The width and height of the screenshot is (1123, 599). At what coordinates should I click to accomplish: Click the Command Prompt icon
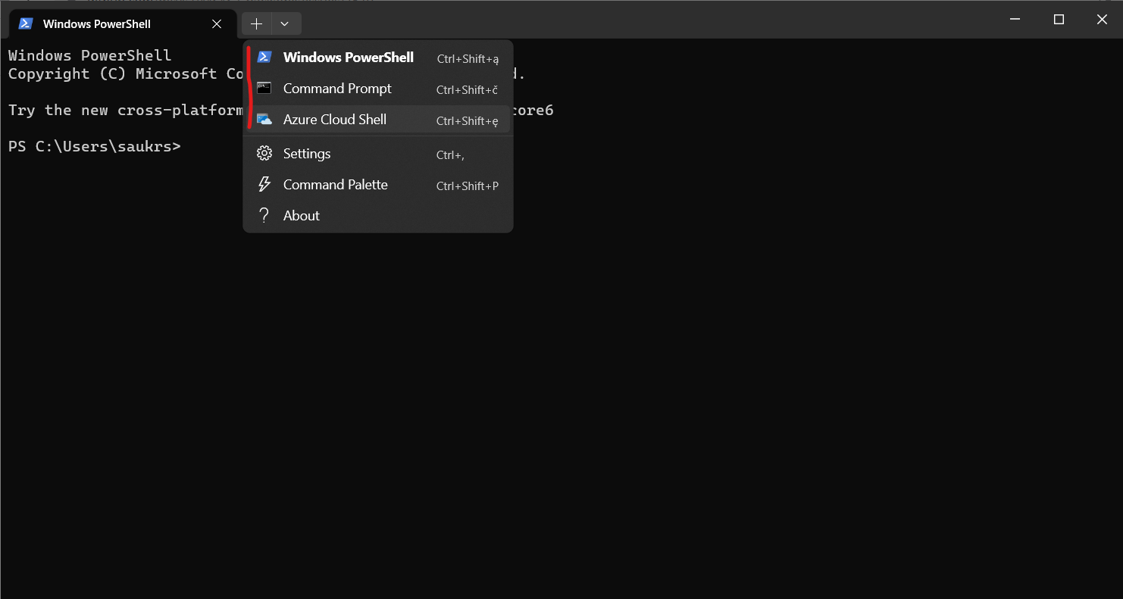pyautogui.click(x=264, y=89)
